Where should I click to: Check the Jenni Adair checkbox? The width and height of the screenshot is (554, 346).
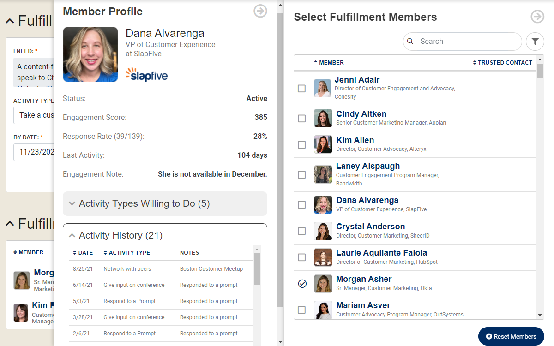302,88
